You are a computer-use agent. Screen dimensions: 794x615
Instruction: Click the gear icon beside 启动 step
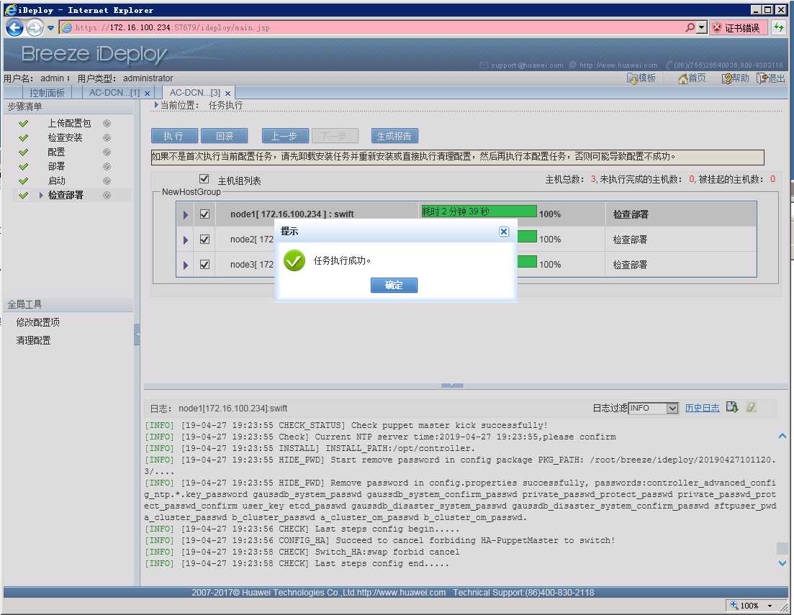tap(107, 181)
